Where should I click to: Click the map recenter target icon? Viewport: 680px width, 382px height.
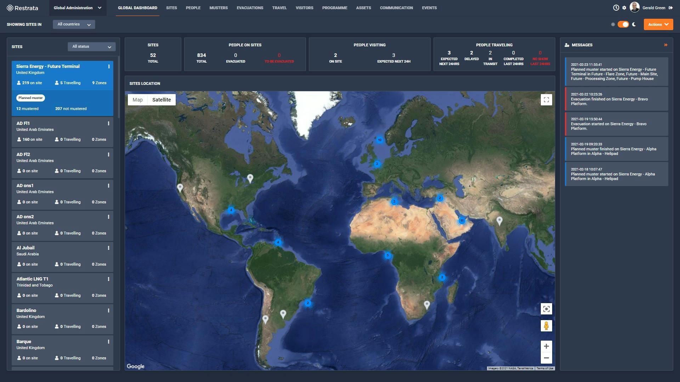546,309
